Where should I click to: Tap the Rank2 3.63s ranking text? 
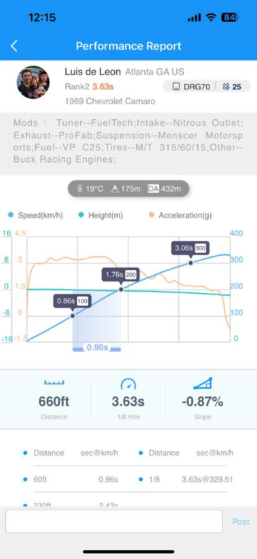pos(89,87)
